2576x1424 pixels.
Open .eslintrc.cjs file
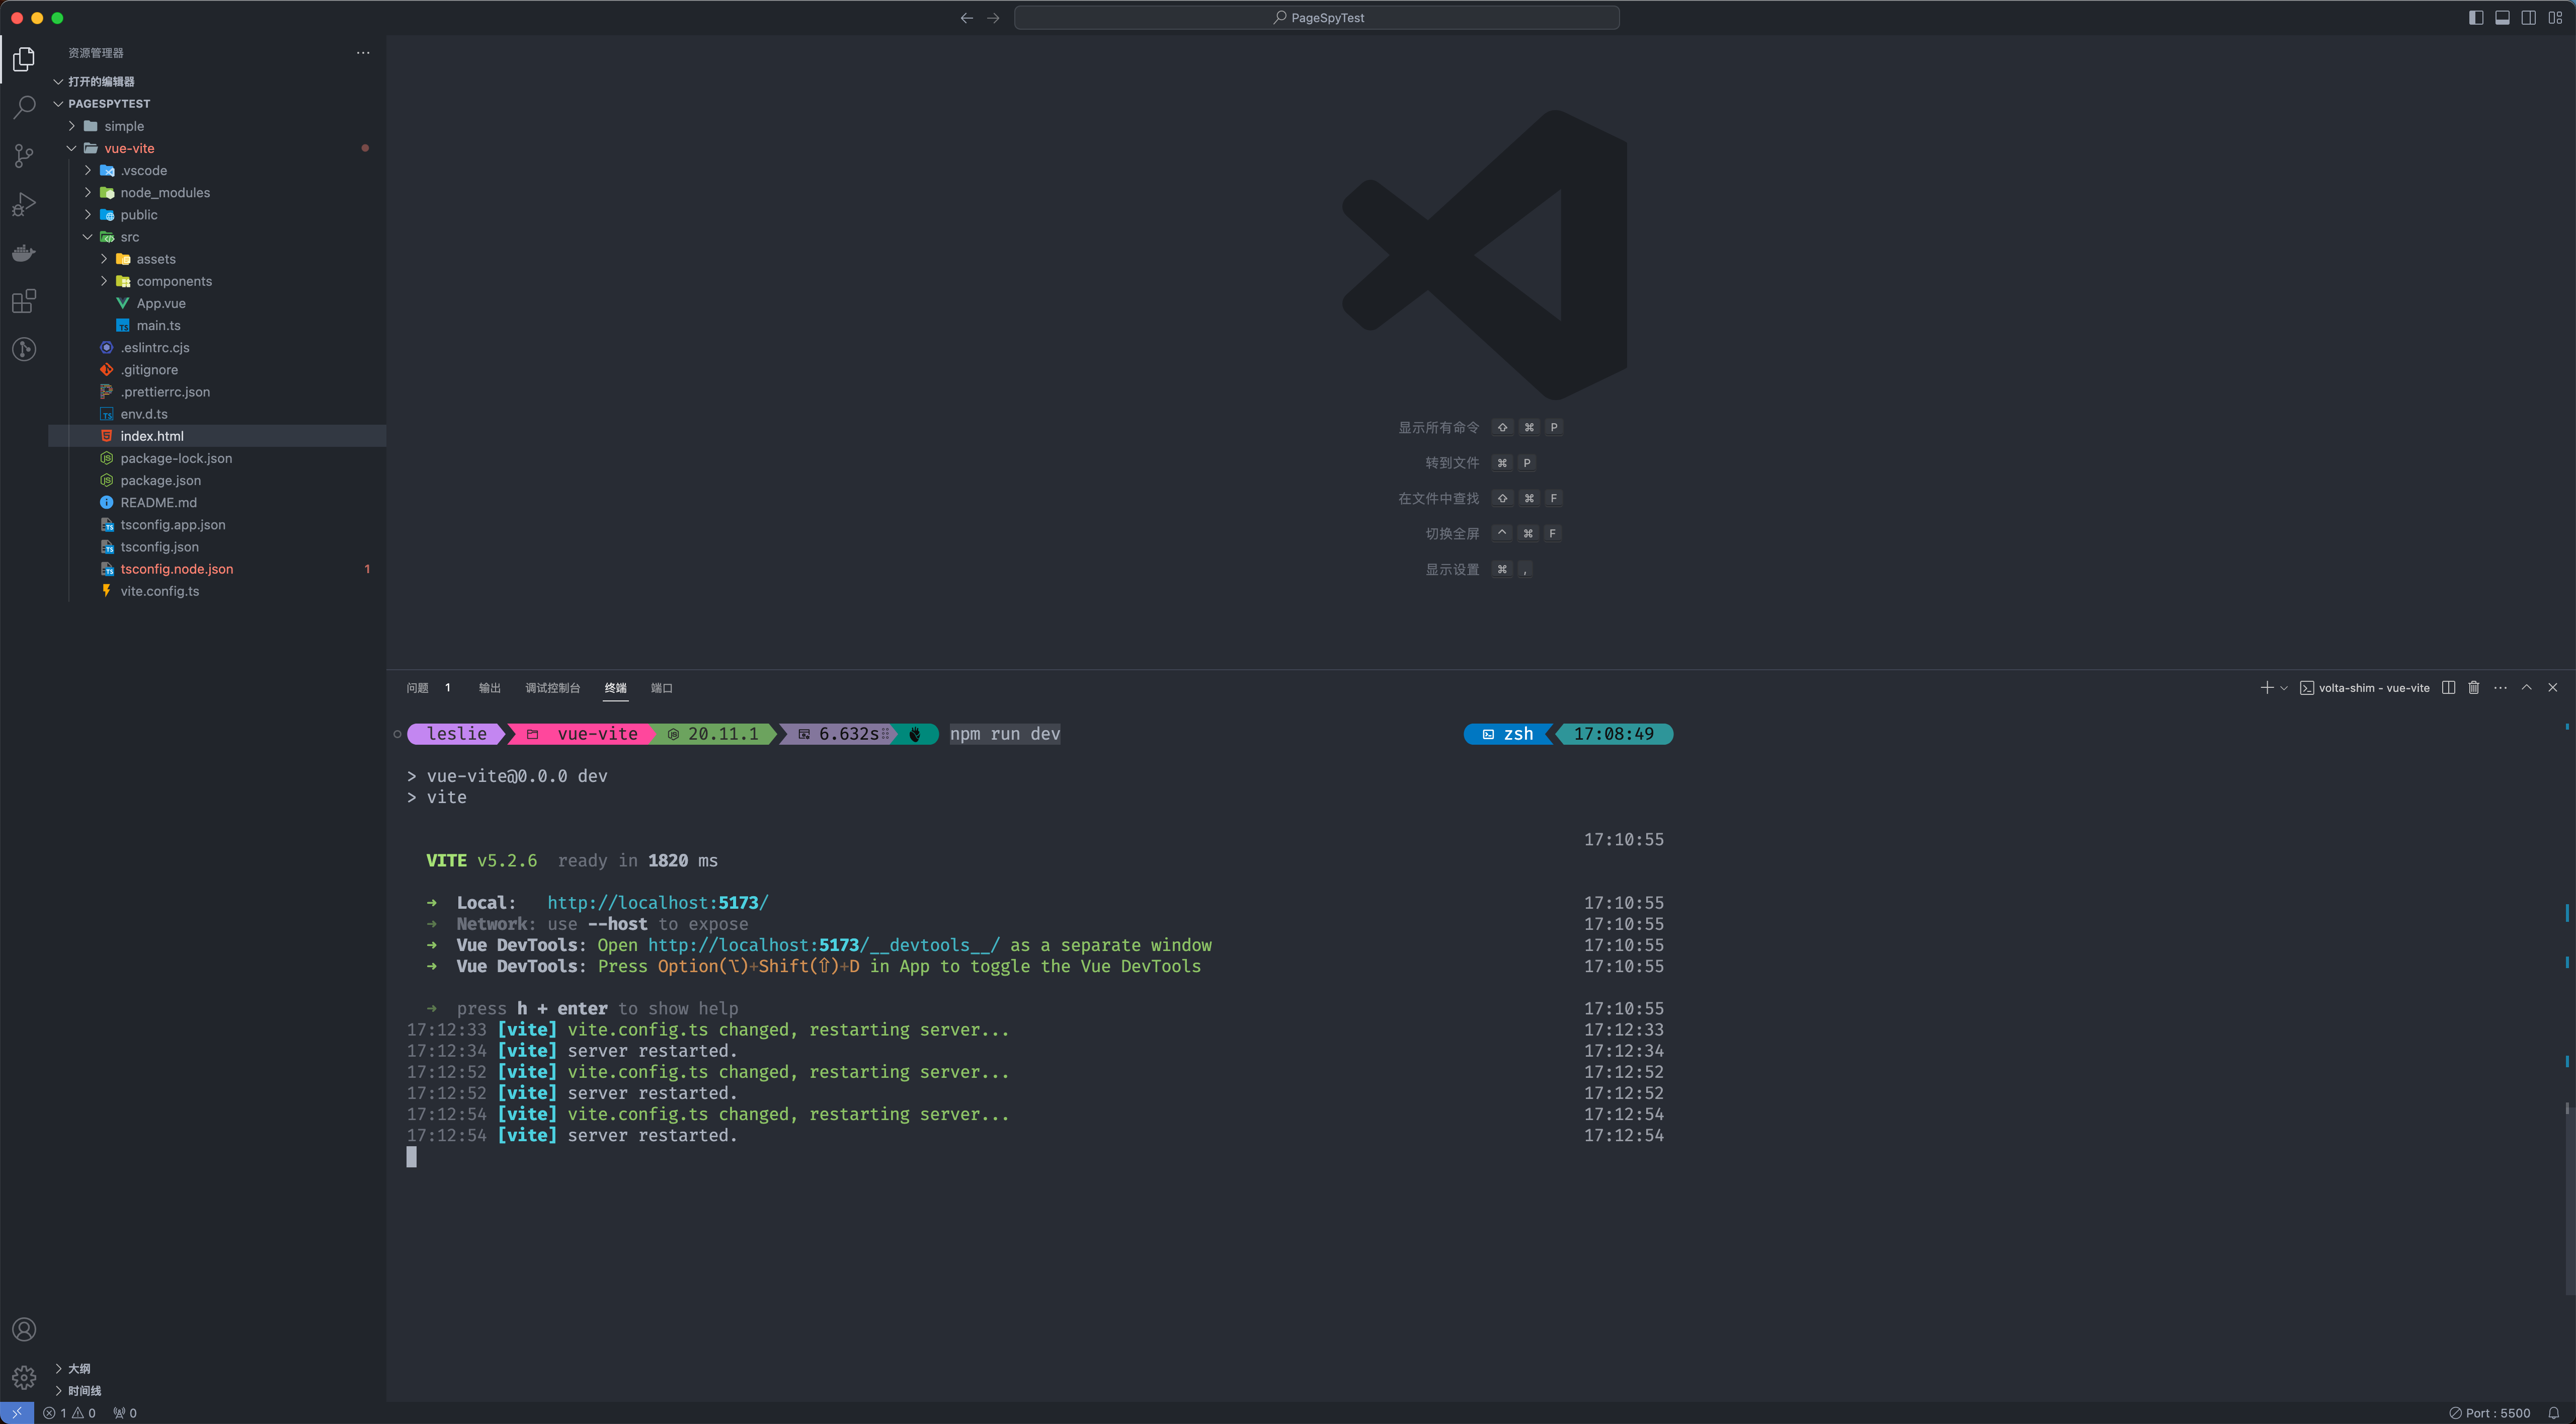pos(217,348)
